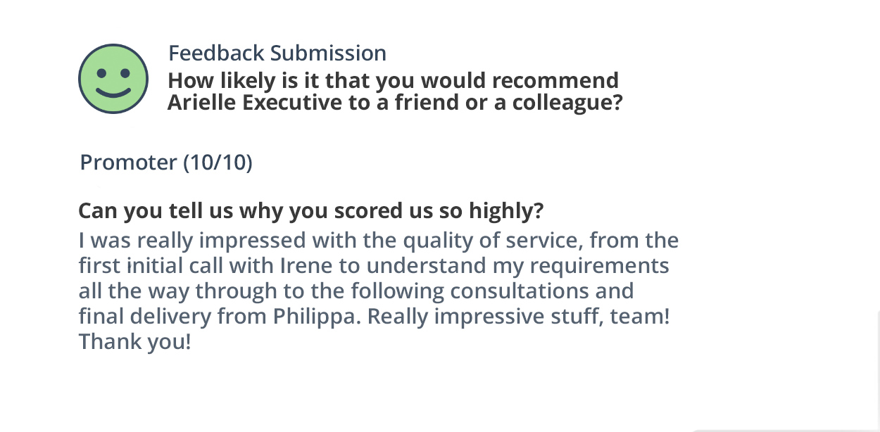Click "Really impressive stuff, team!" sentence
This screenshot has width=880, height=432.
(517, 317)
